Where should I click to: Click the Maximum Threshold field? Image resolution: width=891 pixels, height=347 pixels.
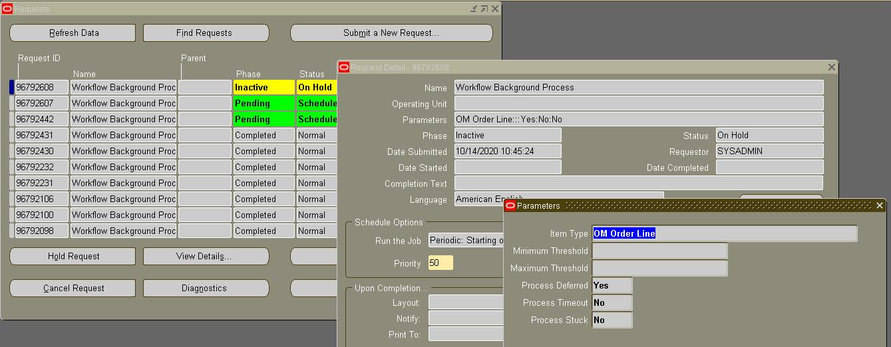pyautogui.click(x=659, y=268)
